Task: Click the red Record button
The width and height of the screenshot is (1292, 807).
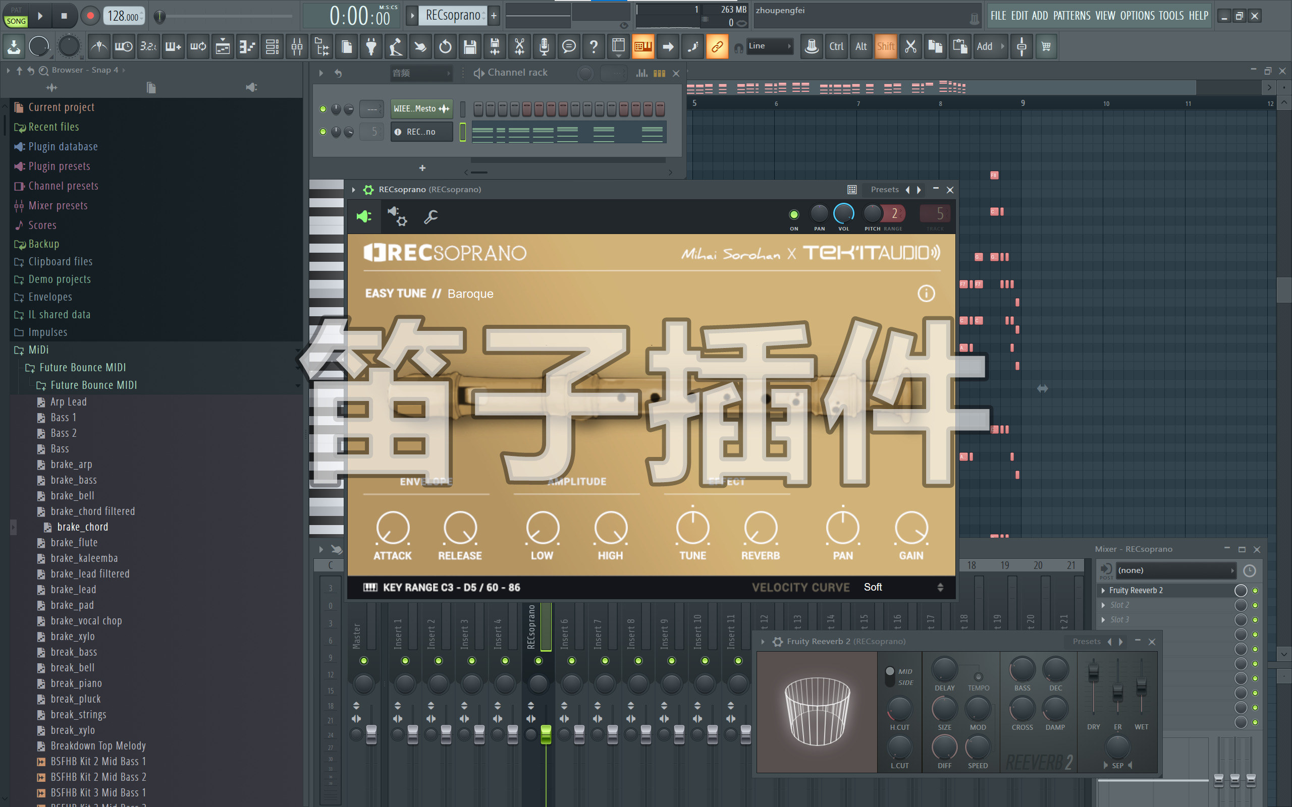Action: [90, 16]
